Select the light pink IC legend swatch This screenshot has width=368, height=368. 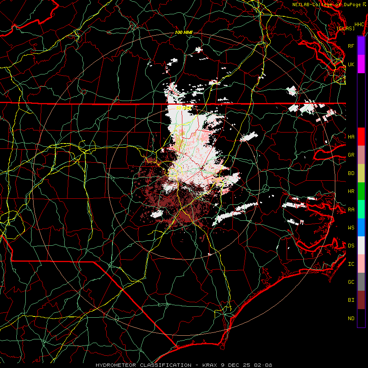pos(361,264)
